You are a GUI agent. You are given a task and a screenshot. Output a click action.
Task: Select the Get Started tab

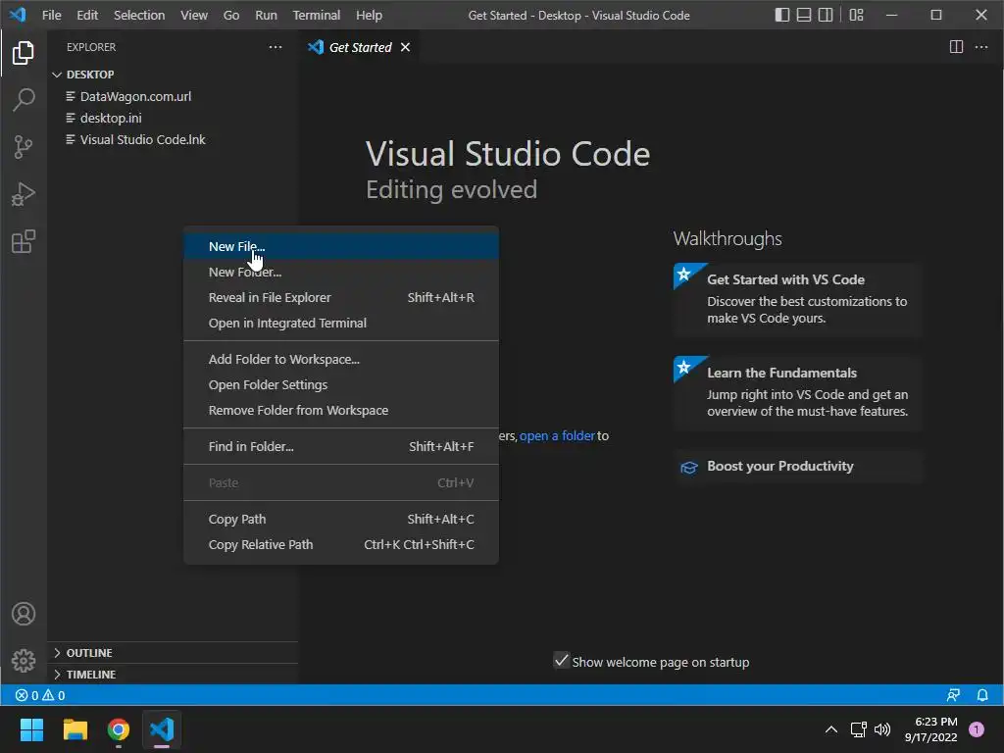359,47
